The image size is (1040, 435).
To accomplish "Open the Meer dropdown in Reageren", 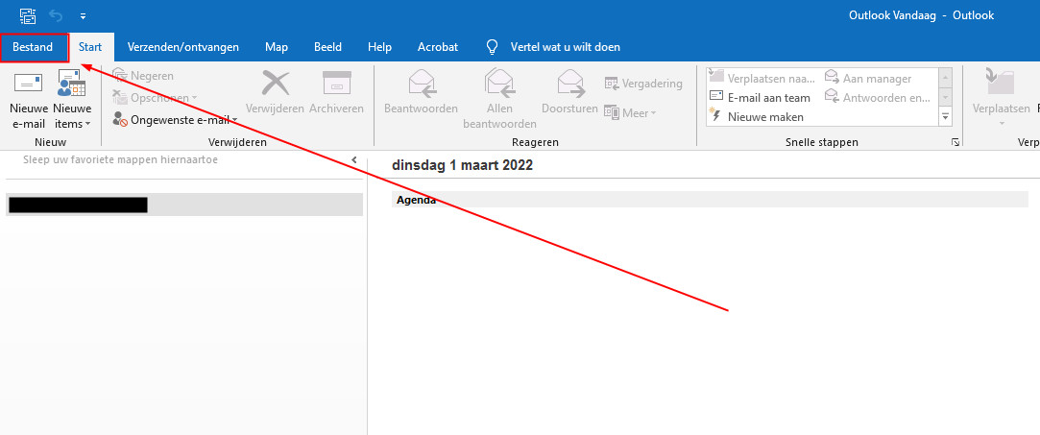I will (629, 113).
